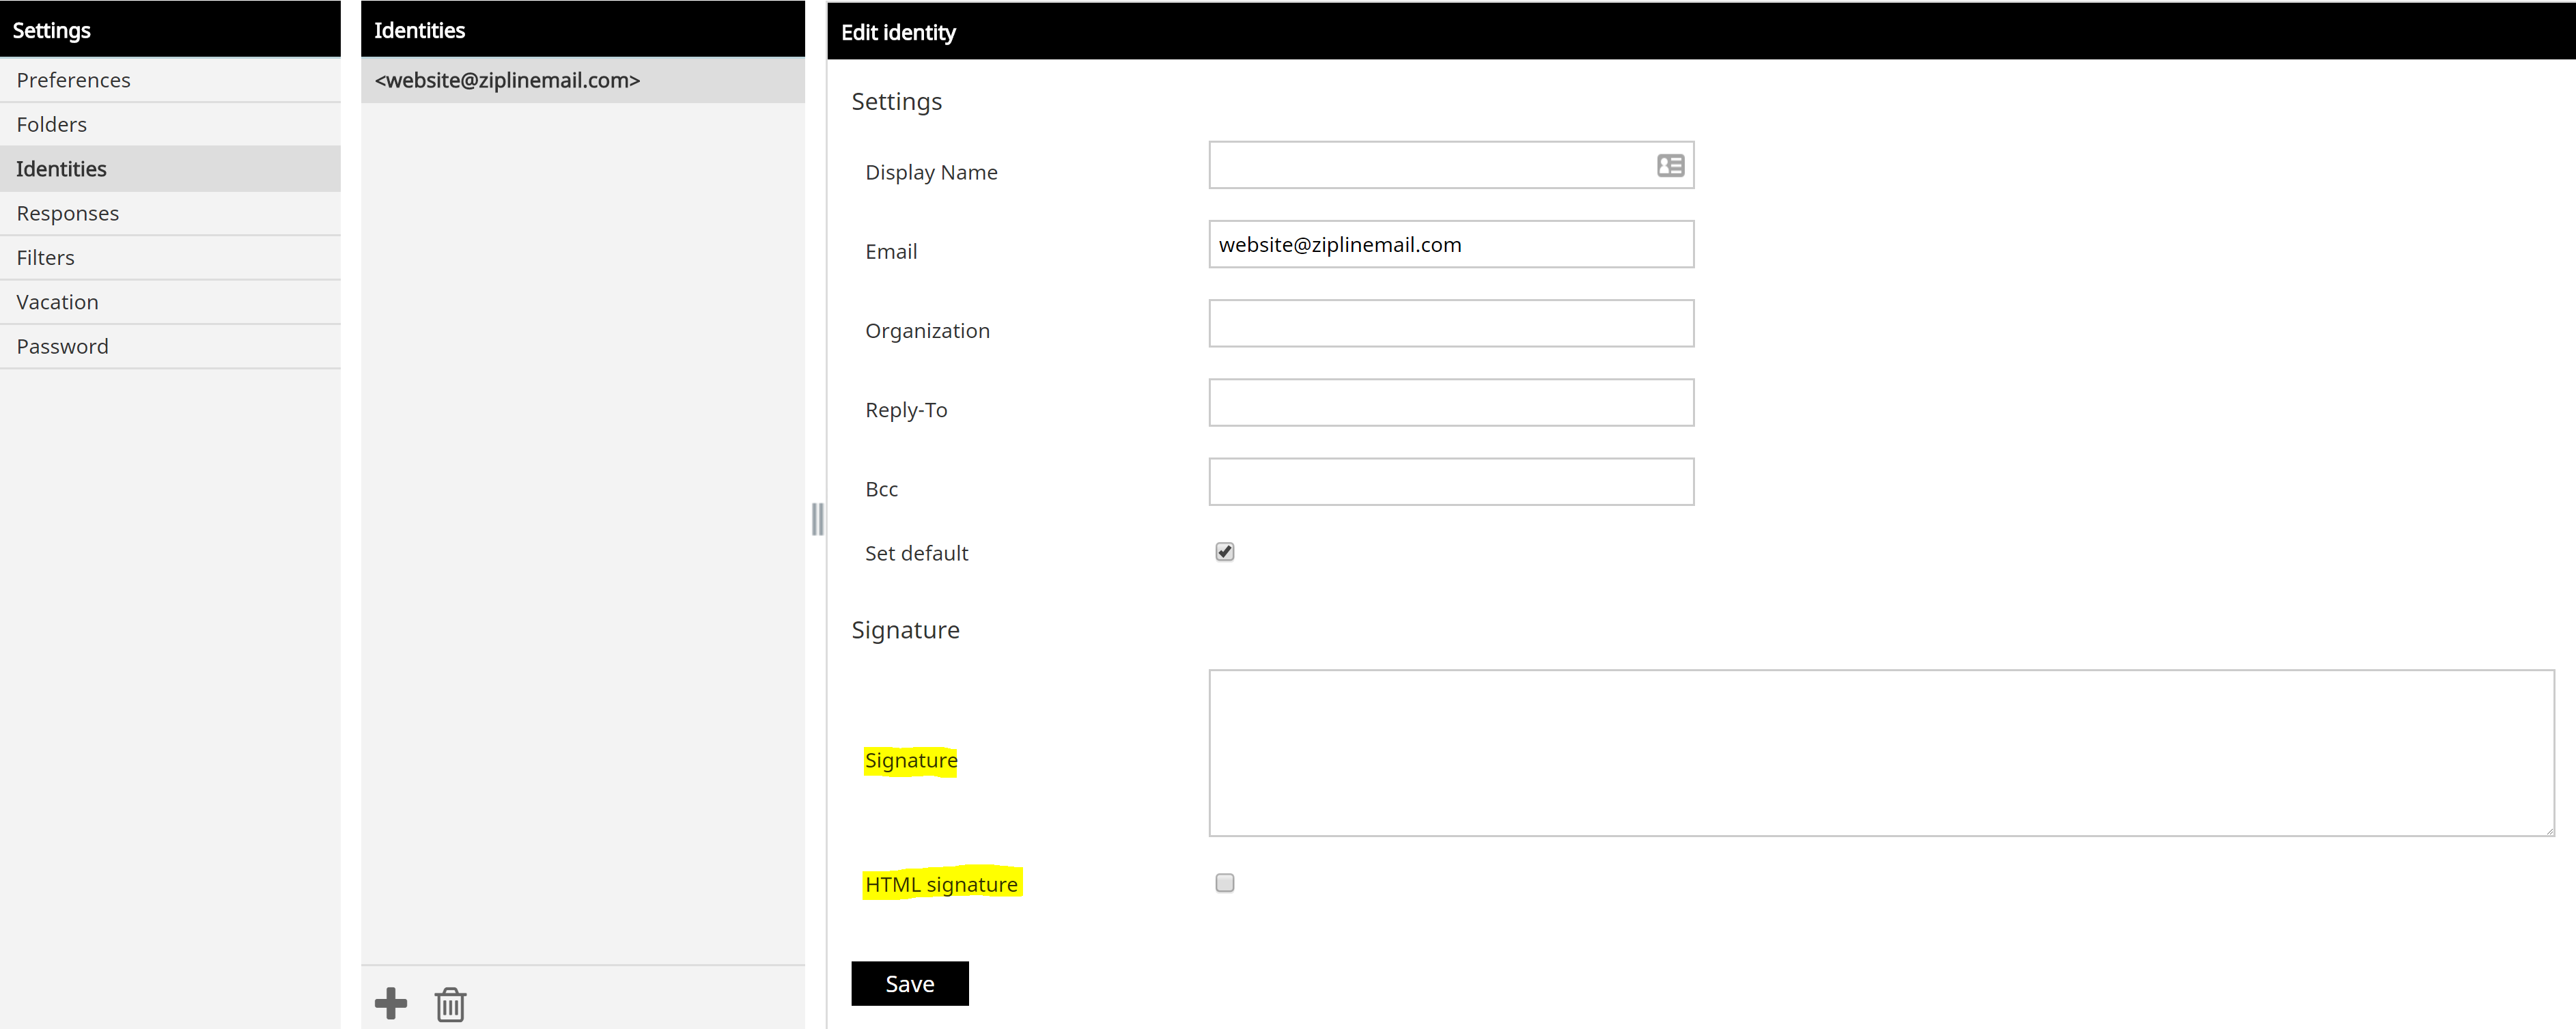
Task: Enable the HTML signature checkbox
Action: [x=1224, y=882]
